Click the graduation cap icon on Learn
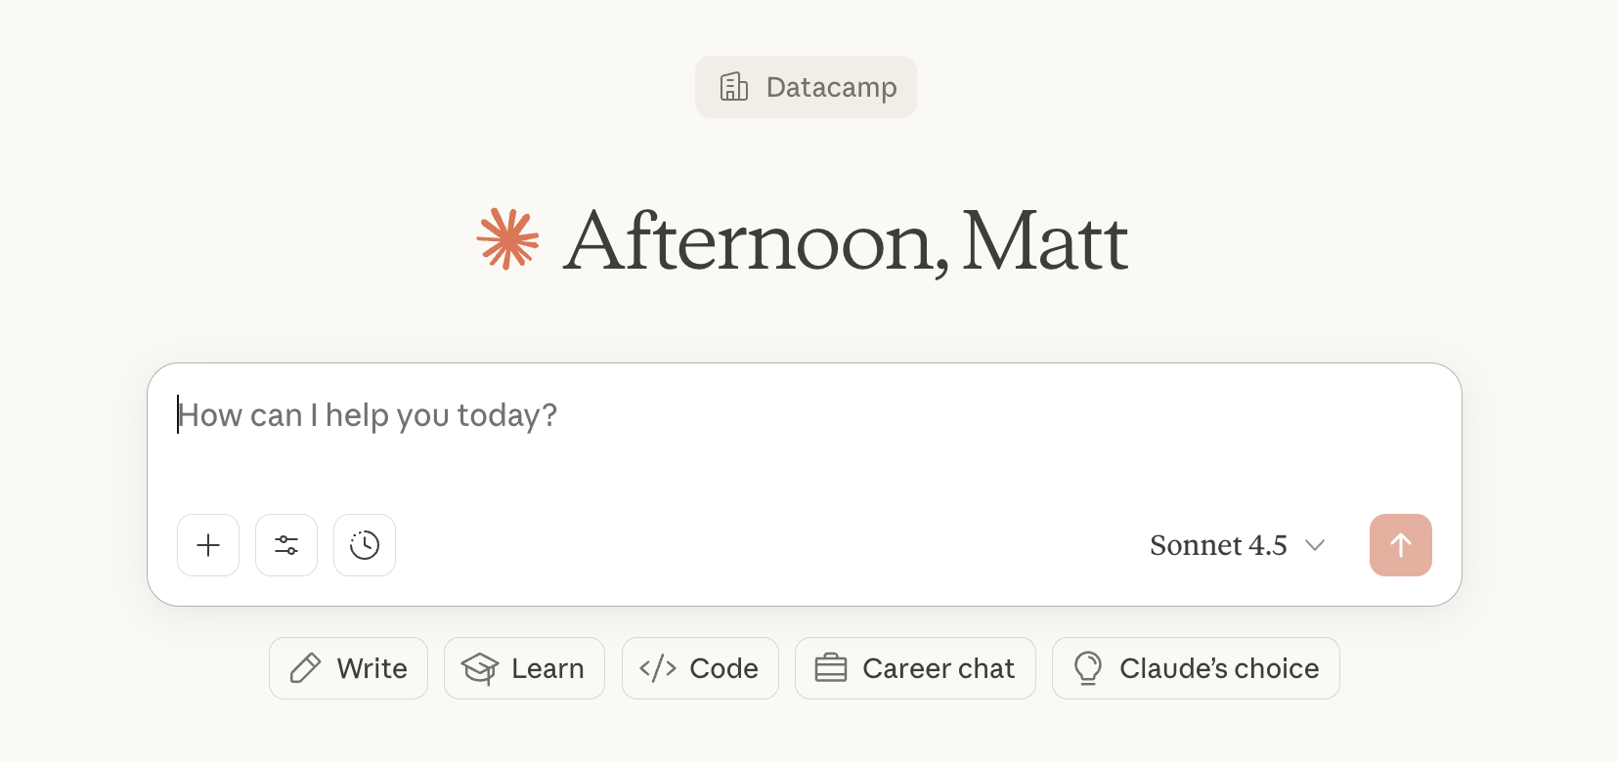The image size is (1617, 762). pos(480,668)
